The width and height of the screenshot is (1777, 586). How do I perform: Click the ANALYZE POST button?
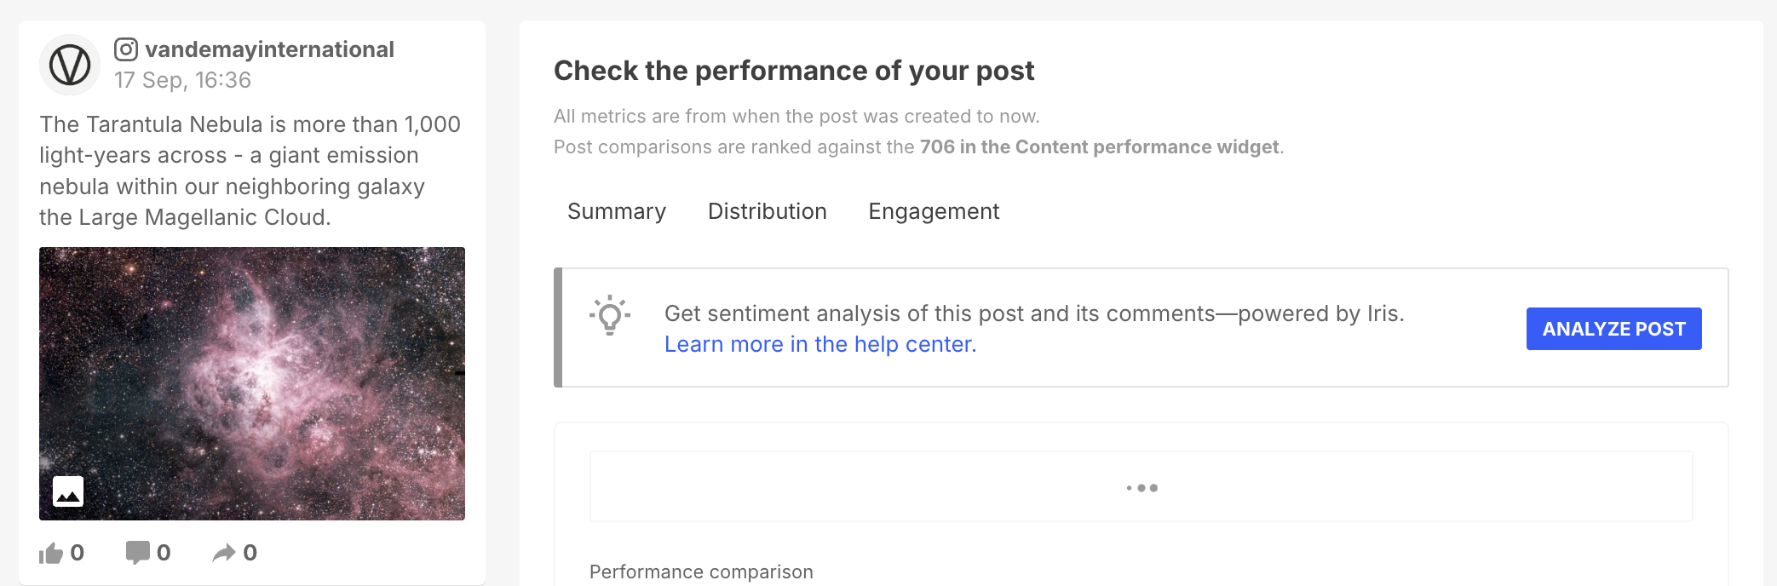tap(1614, 329)
